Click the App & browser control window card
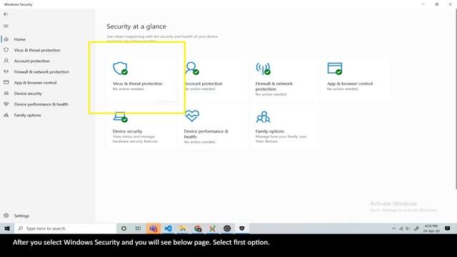This screenshot has width=457, height=257. tap(356, 79)
